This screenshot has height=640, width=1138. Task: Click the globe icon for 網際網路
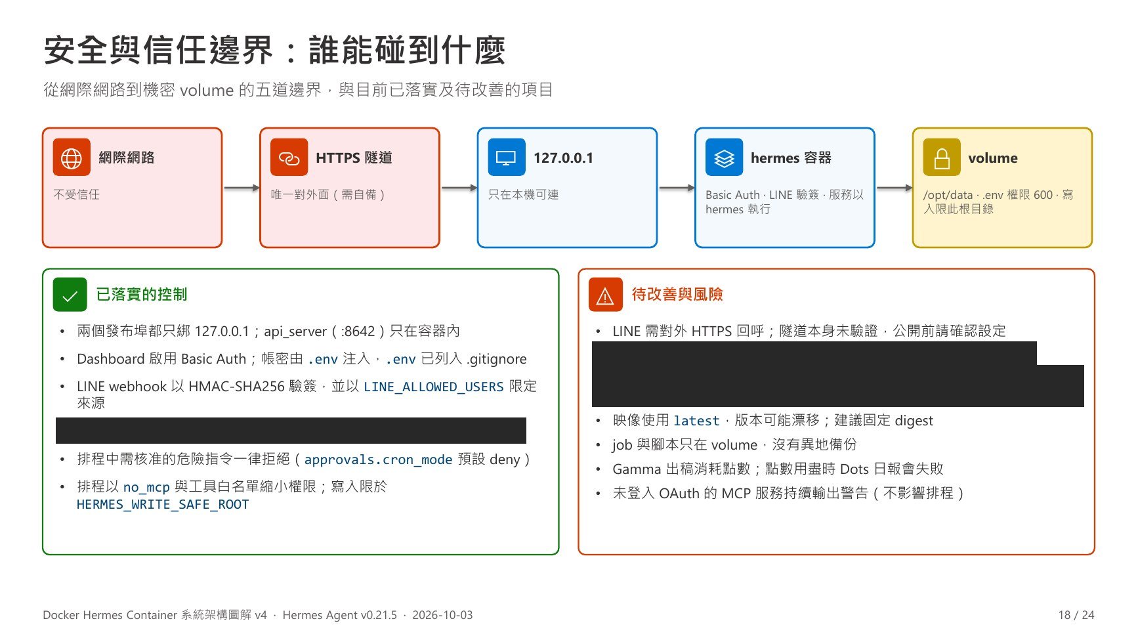tap(72, 158)
